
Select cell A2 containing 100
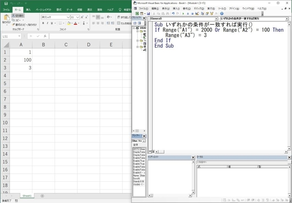[21, 60]
